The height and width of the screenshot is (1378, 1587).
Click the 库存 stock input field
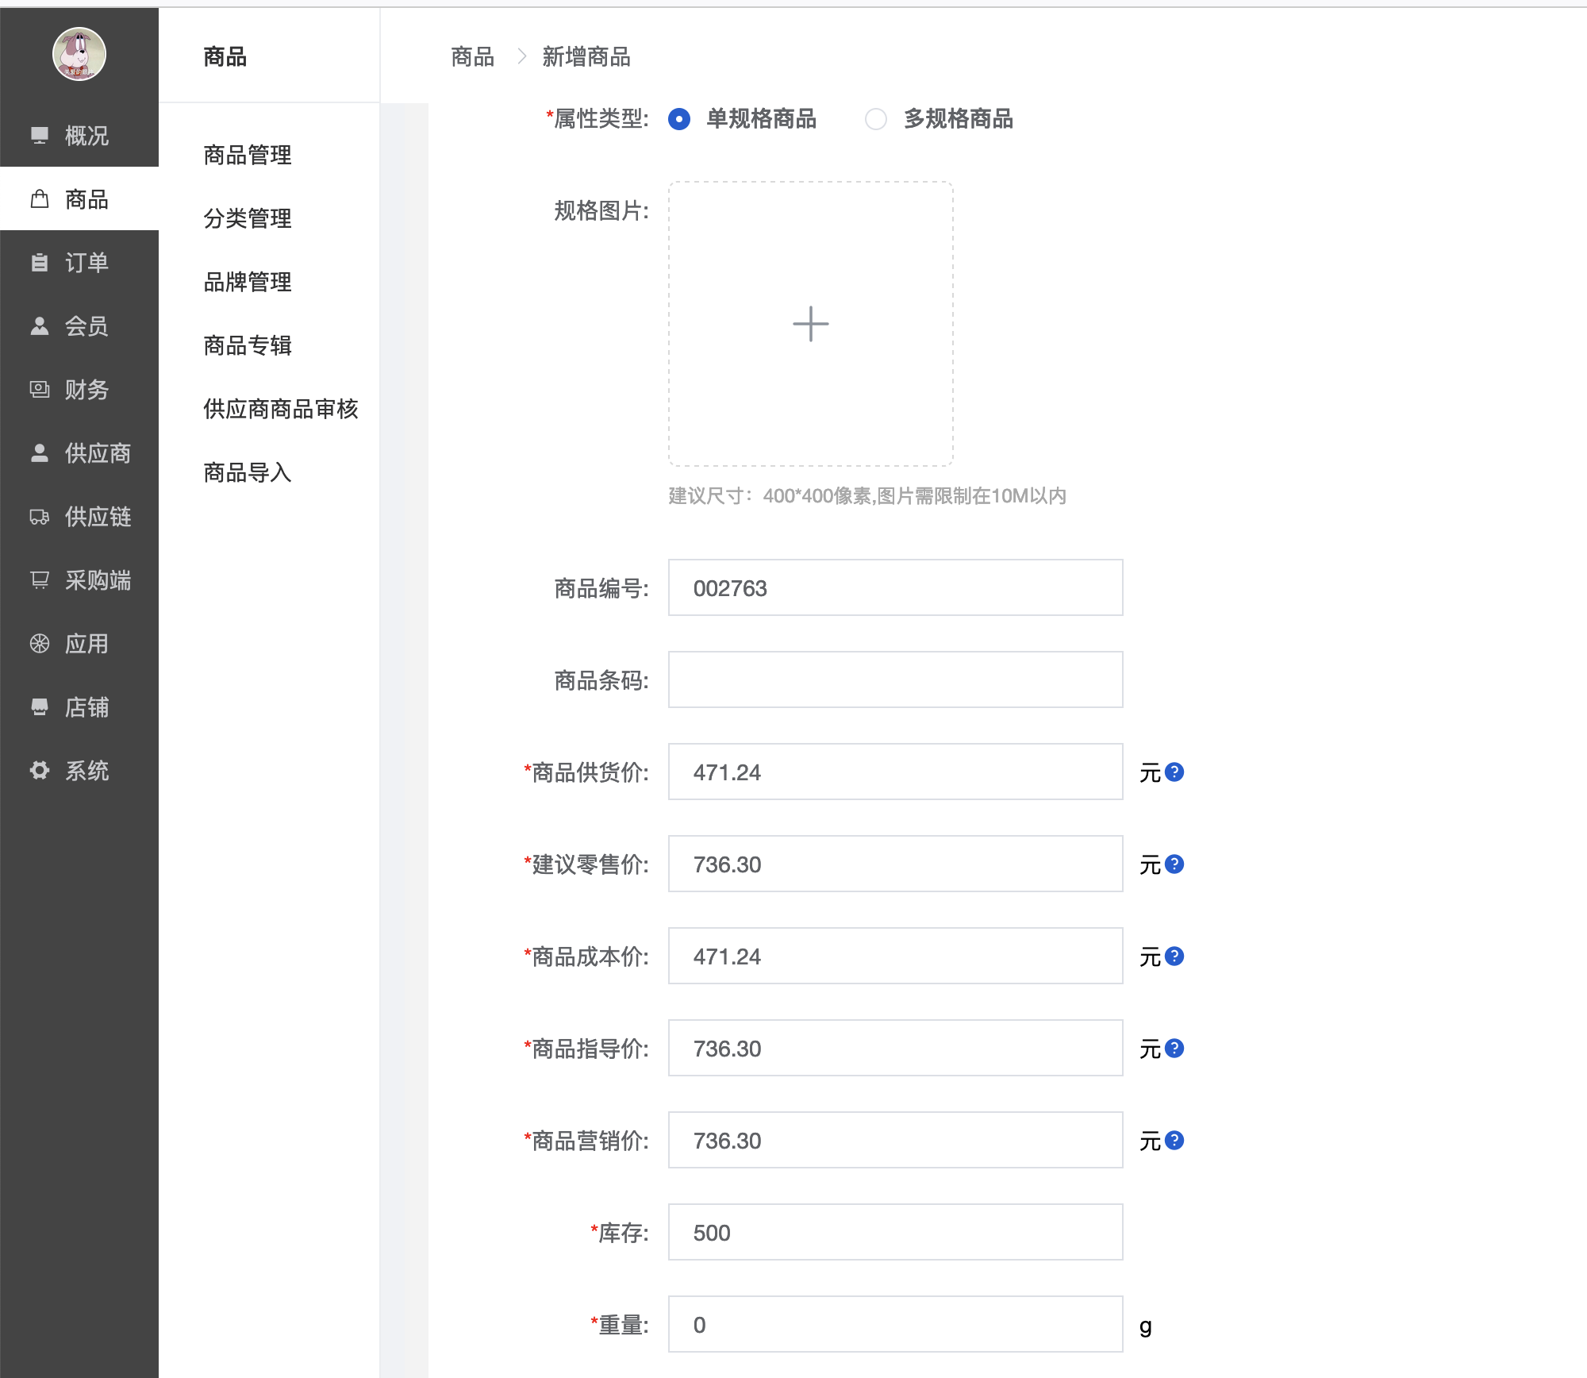[x=895, y=1233]
